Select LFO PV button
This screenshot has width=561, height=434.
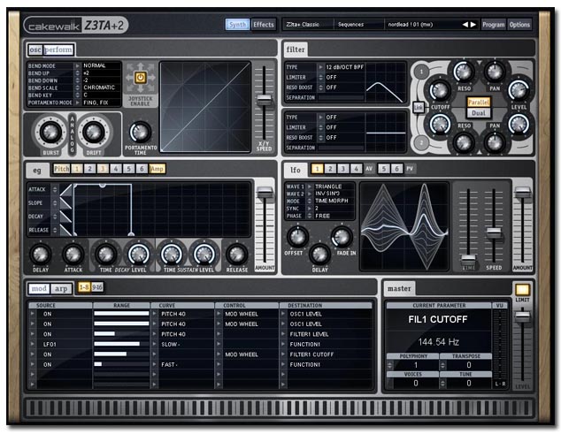point(410,169)
